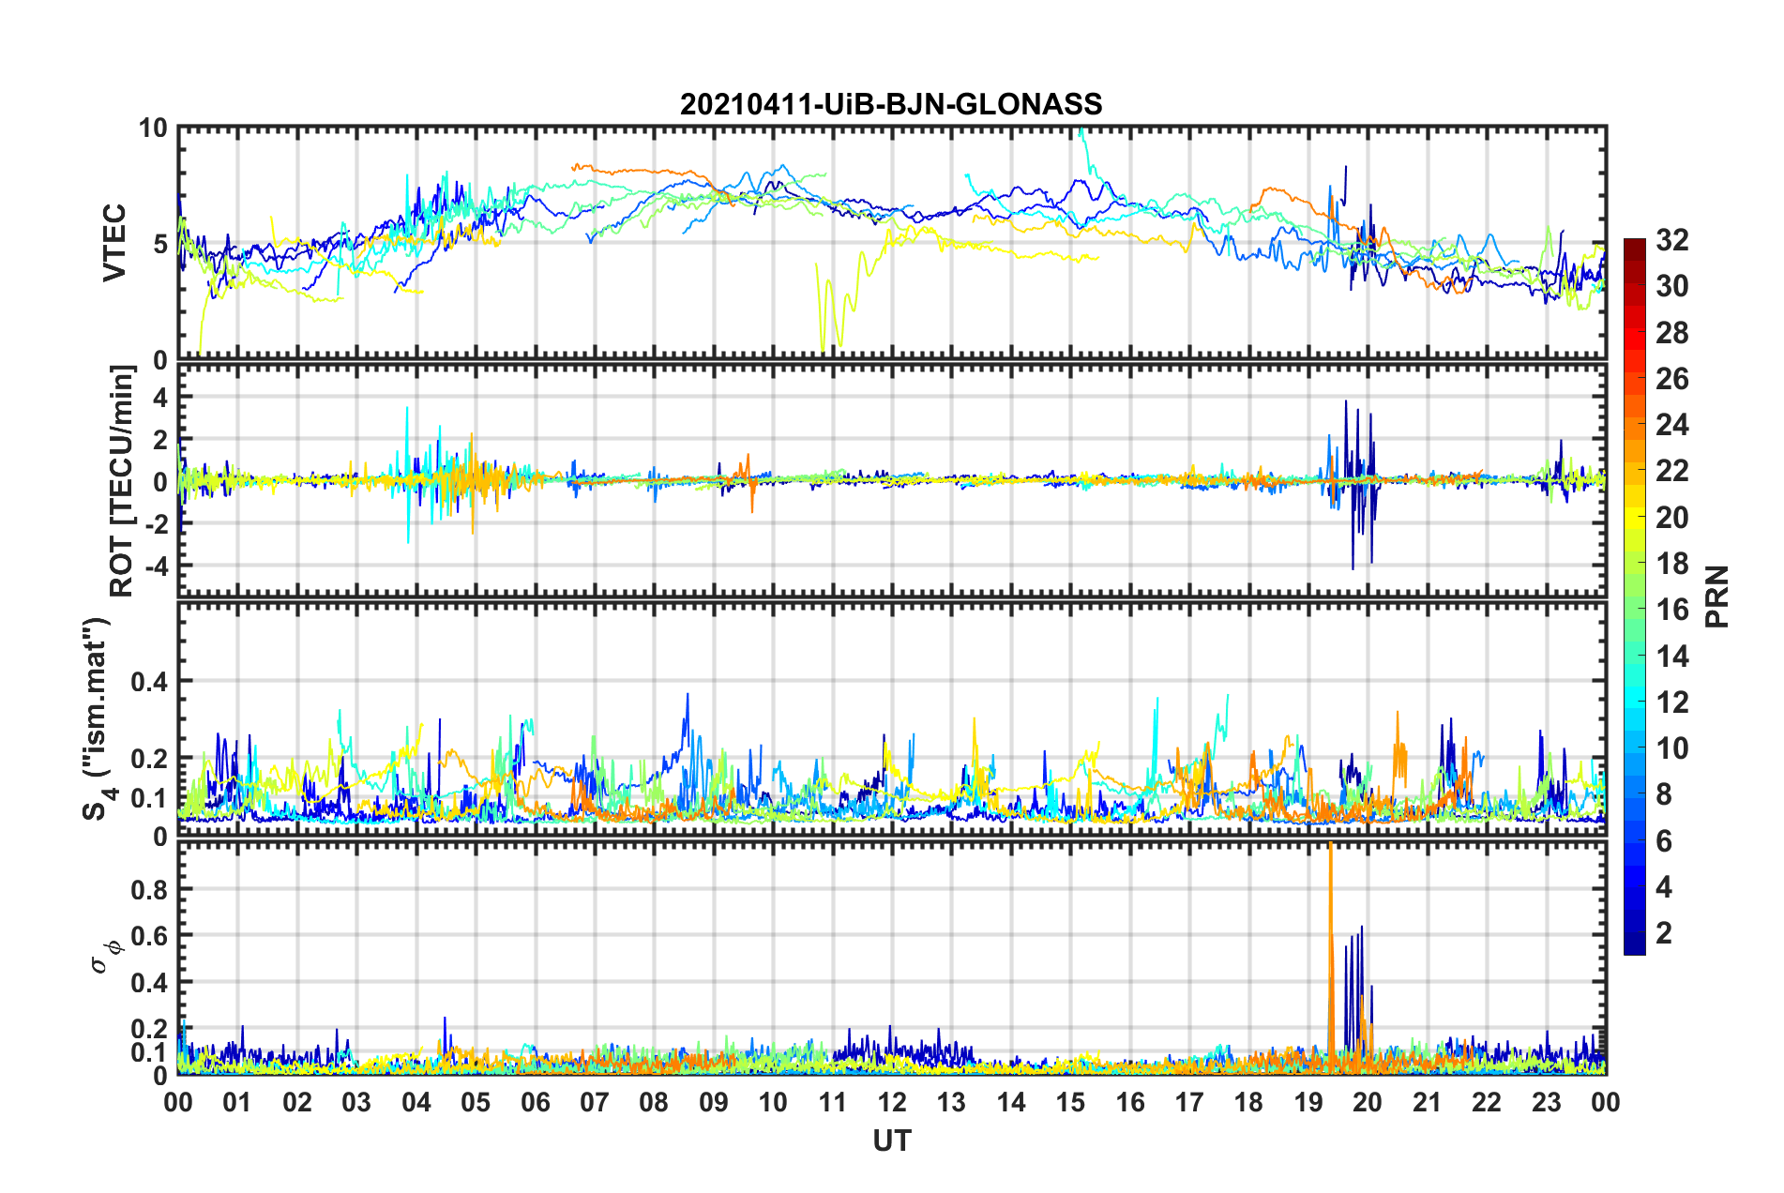Click x-axis tick label 19

pyautogui.click(x=1308, y=1102)
